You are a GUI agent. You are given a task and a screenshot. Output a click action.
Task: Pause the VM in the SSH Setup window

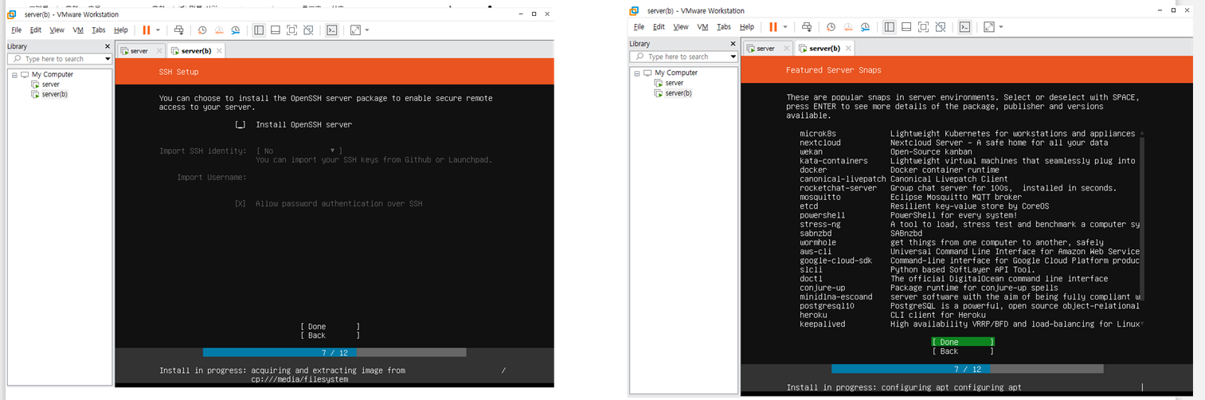tap(146, 30)
